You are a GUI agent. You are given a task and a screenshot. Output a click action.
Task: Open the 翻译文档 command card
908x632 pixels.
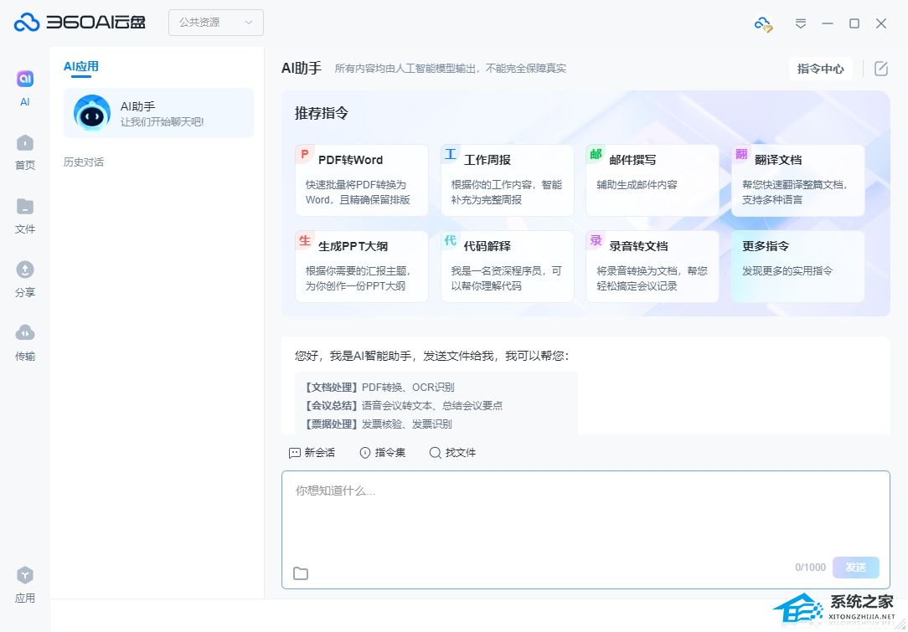coord(798,181)
